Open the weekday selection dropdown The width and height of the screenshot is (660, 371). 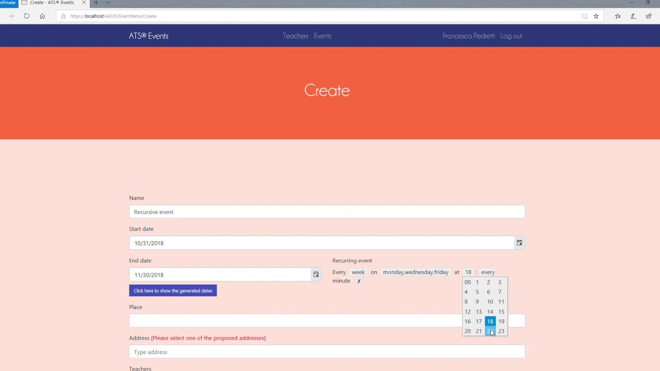pyautogui.click(x=416, y=272)
